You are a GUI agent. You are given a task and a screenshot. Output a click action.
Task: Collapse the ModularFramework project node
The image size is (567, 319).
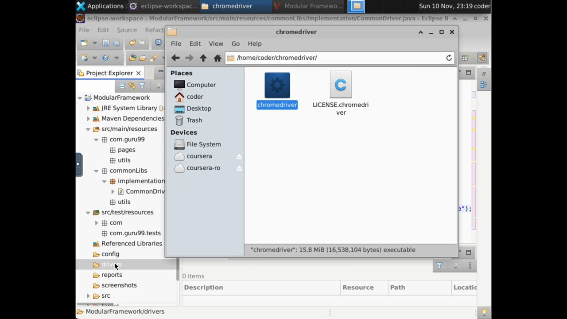[x=80, y=97]
